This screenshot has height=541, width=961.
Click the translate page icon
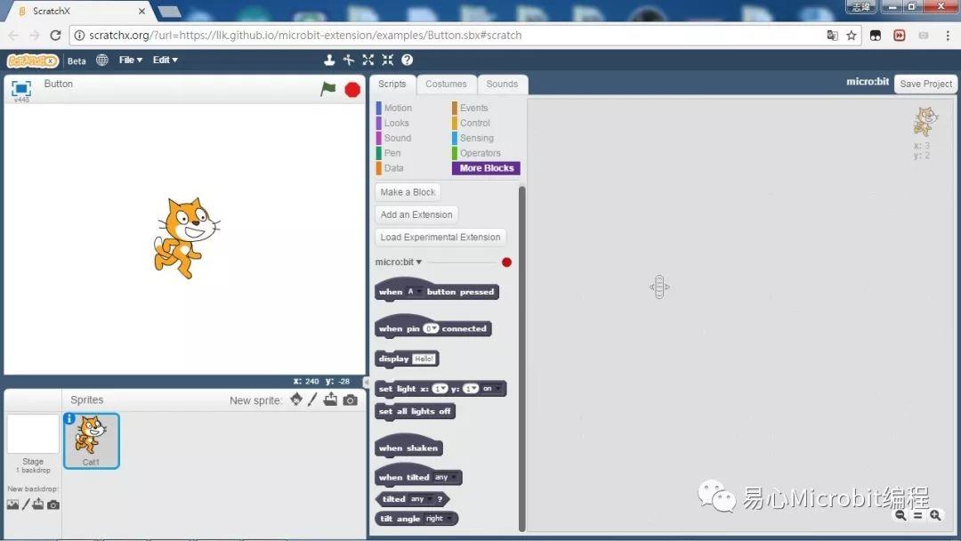pyautogui.click(x=832, y=36)
